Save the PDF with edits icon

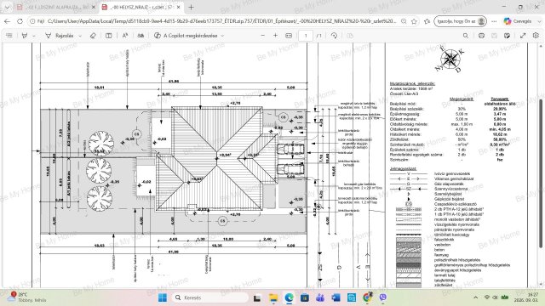(x=508, y=36)
